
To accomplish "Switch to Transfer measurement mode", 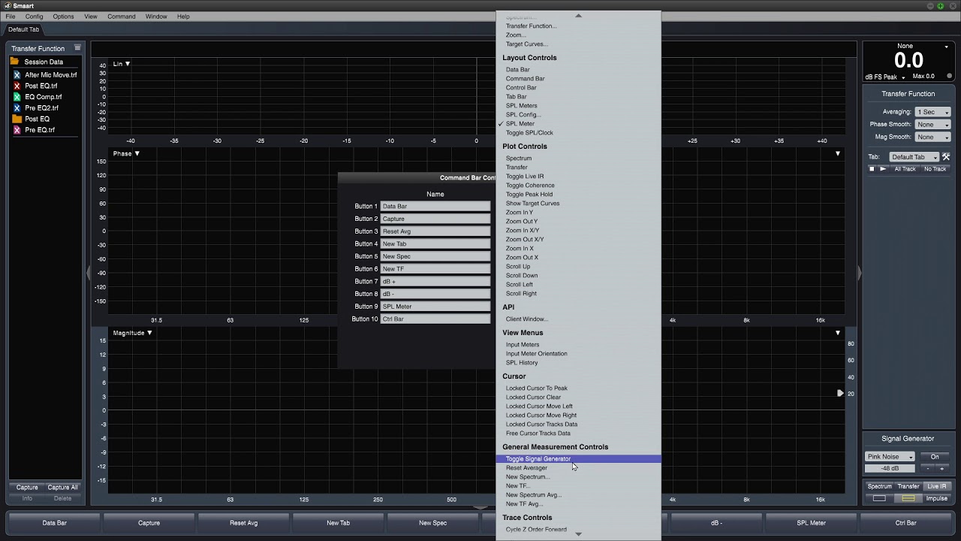I will tap(908, 486).
